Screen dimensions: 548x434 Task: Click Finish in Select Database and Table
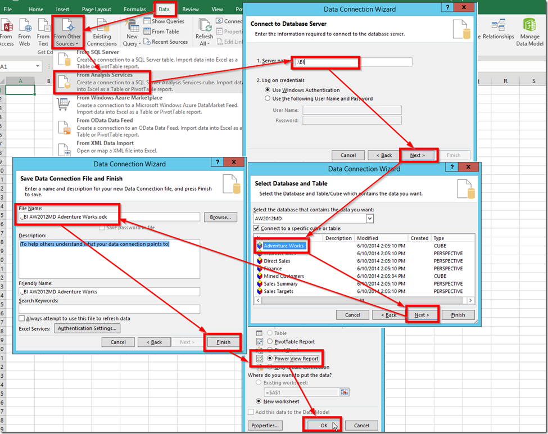coord(458,315)
